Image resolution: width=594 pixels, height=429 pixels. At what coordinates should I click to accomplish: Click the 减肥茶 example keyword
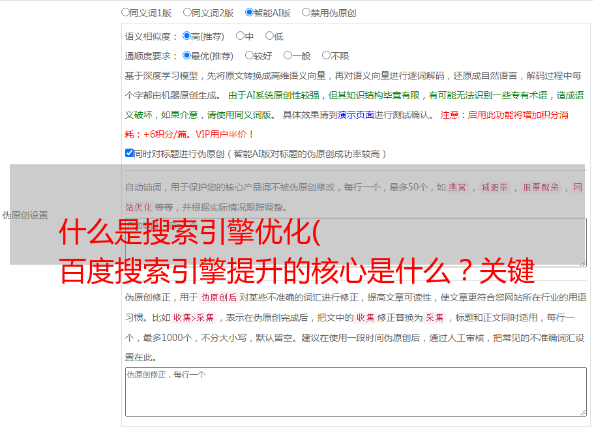(494, 187)
